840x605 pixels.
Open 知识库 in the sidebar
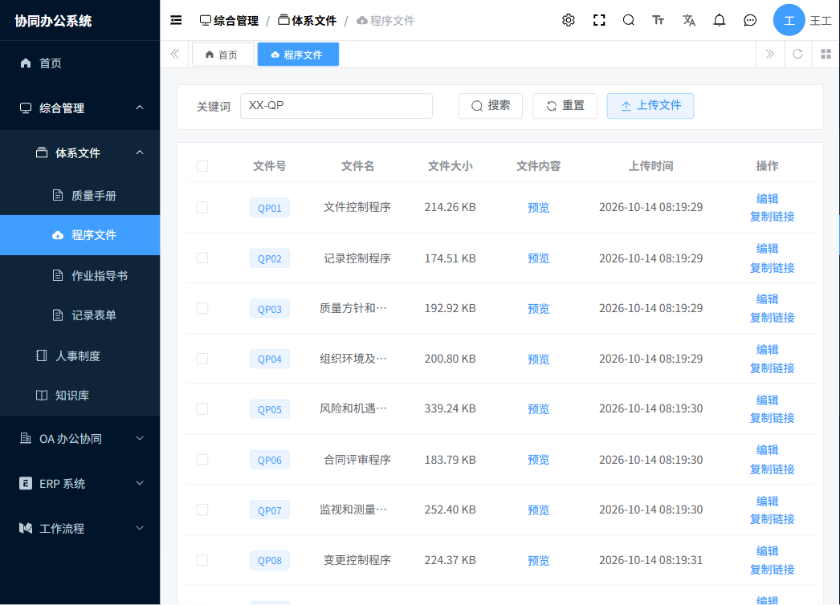pos(80,395)
